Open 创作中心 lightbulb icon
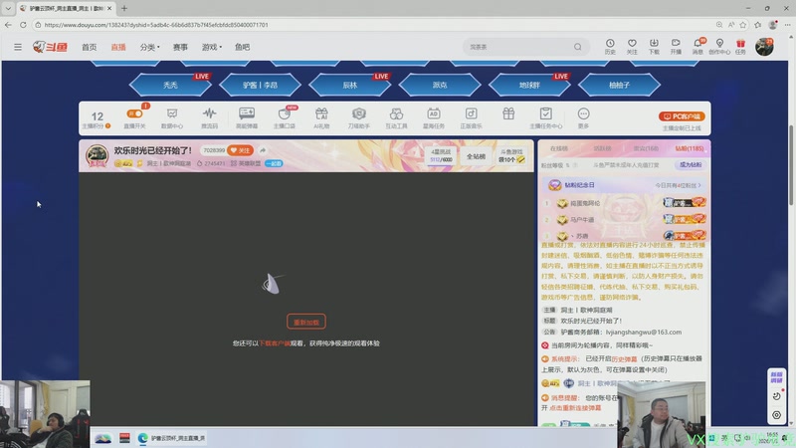Screen dimensions: 796x448 click(x=719, y=46)
